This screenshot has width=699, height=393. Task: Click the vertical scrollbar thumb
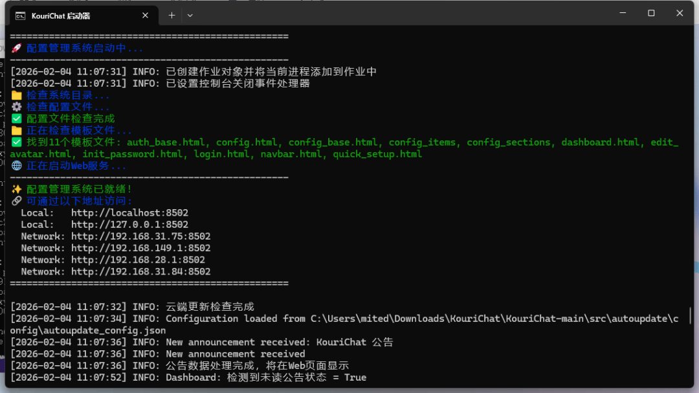pos(690,315)
